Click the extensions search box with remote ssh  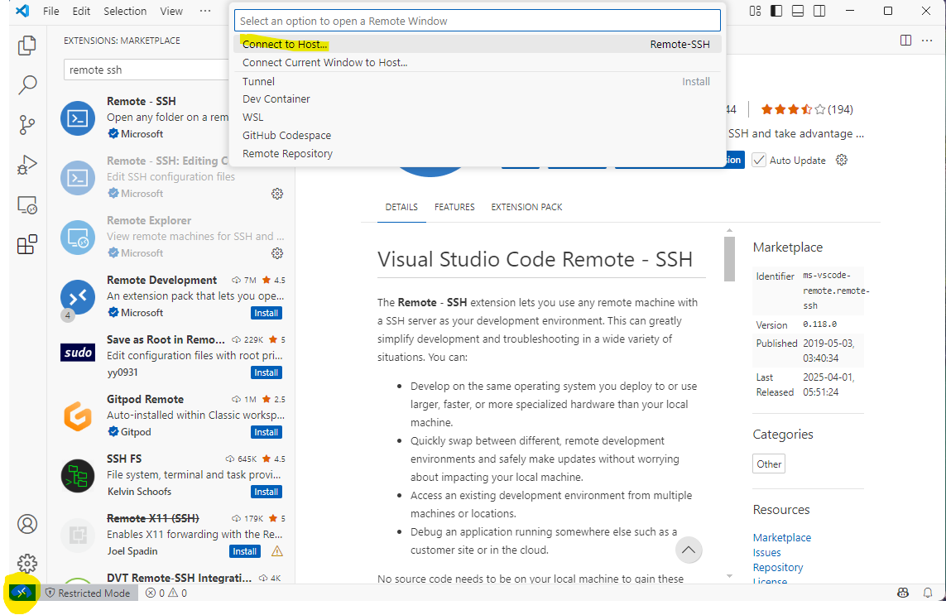tap(148, 70)
